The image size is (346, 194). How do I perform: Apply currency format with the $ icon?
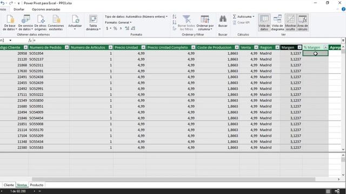107,29
